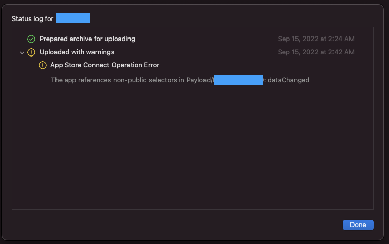Screen dimensions: 389x244
Task: Click the Status log for heading
Action: [33, 19]
